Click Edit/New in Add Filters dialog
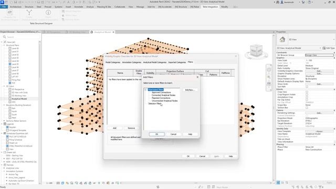This screenshot has height=189, width=336. [190, 90]
